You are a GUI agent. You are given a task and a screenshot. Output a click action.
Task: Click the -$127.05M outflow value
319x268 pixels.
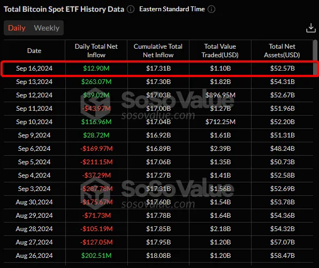pos(96,242)
